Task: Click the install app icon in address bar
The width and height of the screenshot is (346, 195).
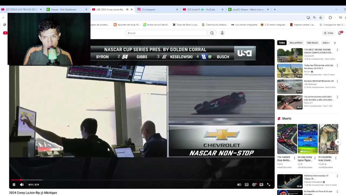Action: (308, 18)
